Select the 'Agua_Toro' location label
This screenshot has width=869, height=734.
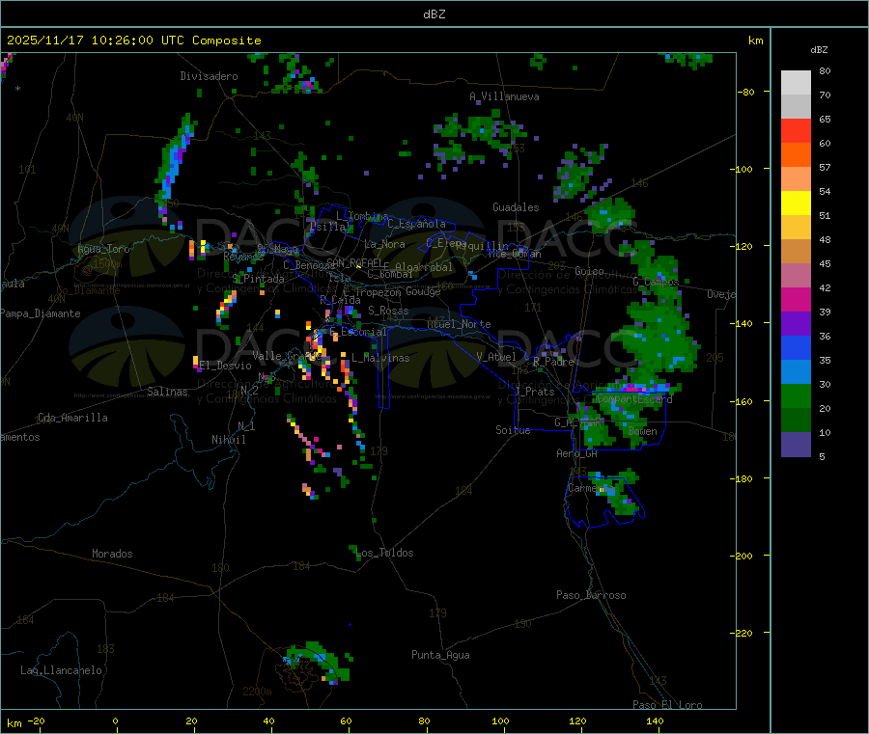(103, 249)
